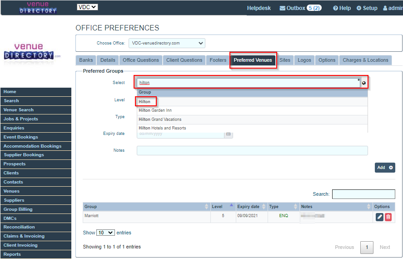
Task: Open Venues in the sidebar
Action: pos(36,191)
